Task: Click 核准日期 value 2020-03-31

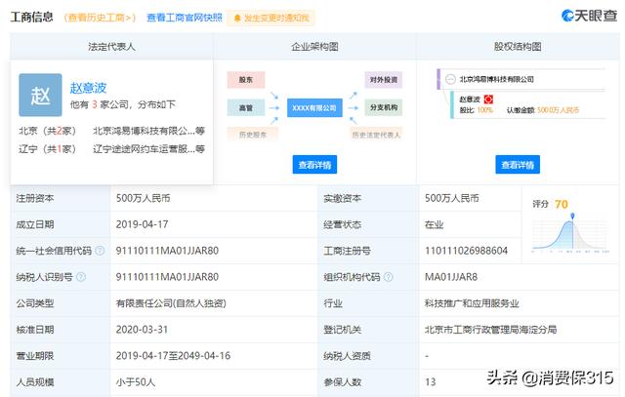Action: point(142,330)
